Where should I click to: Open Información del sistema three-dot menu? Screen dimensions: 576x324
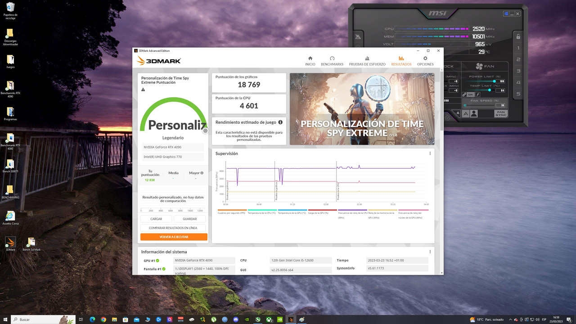tap(430, 252)
